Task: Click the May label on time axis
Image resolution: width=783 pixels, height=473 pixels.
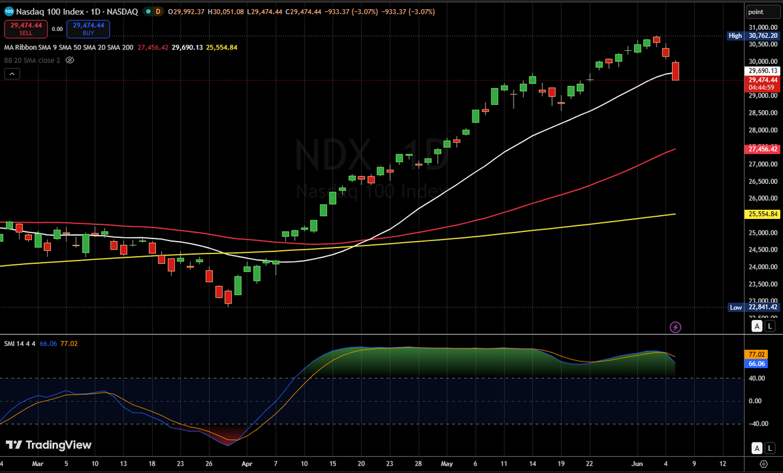Action: [x=446, y=465]
